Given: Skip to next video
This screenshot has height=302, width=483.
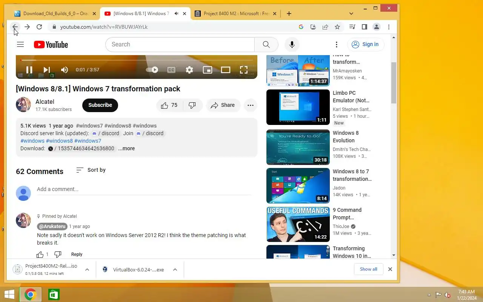Looking at the screenshot, I should click(x=47, y=69).
